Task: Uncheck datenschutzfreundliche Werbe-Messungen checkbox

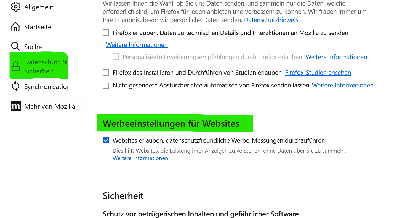Action: [106, 140]
